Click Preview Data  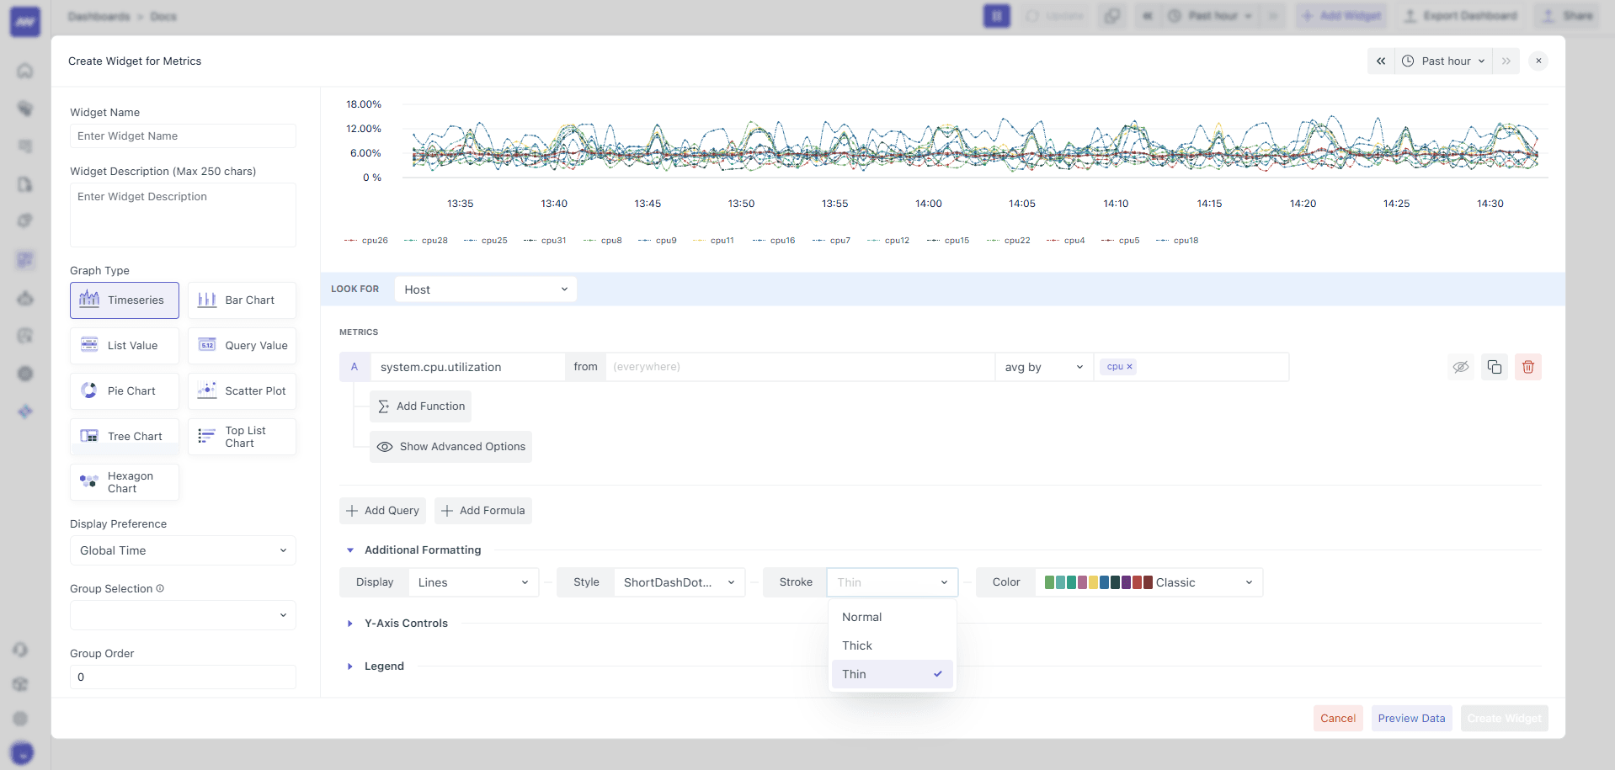tap(1411, 718)
